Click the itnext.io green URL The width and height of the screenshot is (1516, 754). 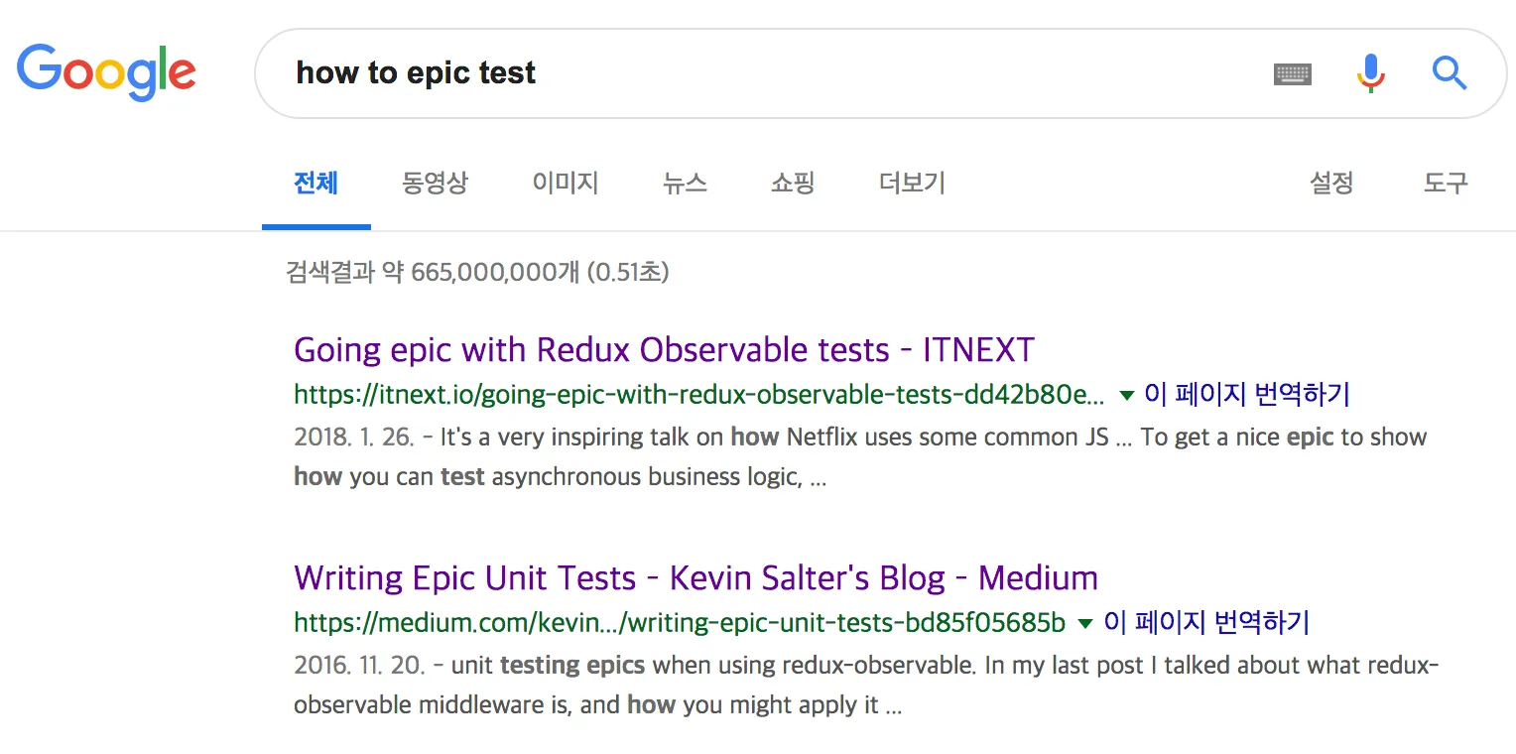tap(699, 395)
